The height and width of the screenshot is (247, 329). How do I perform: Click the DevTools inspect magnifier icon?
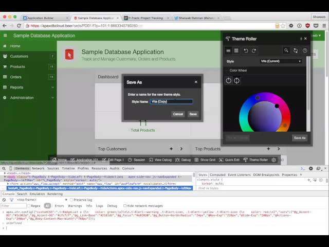4,168
